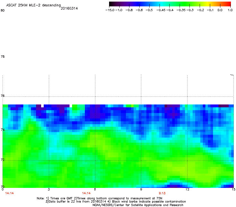236x207 pixels.
Task: Click the 74 latitude axis label
Action: point(3,130)
